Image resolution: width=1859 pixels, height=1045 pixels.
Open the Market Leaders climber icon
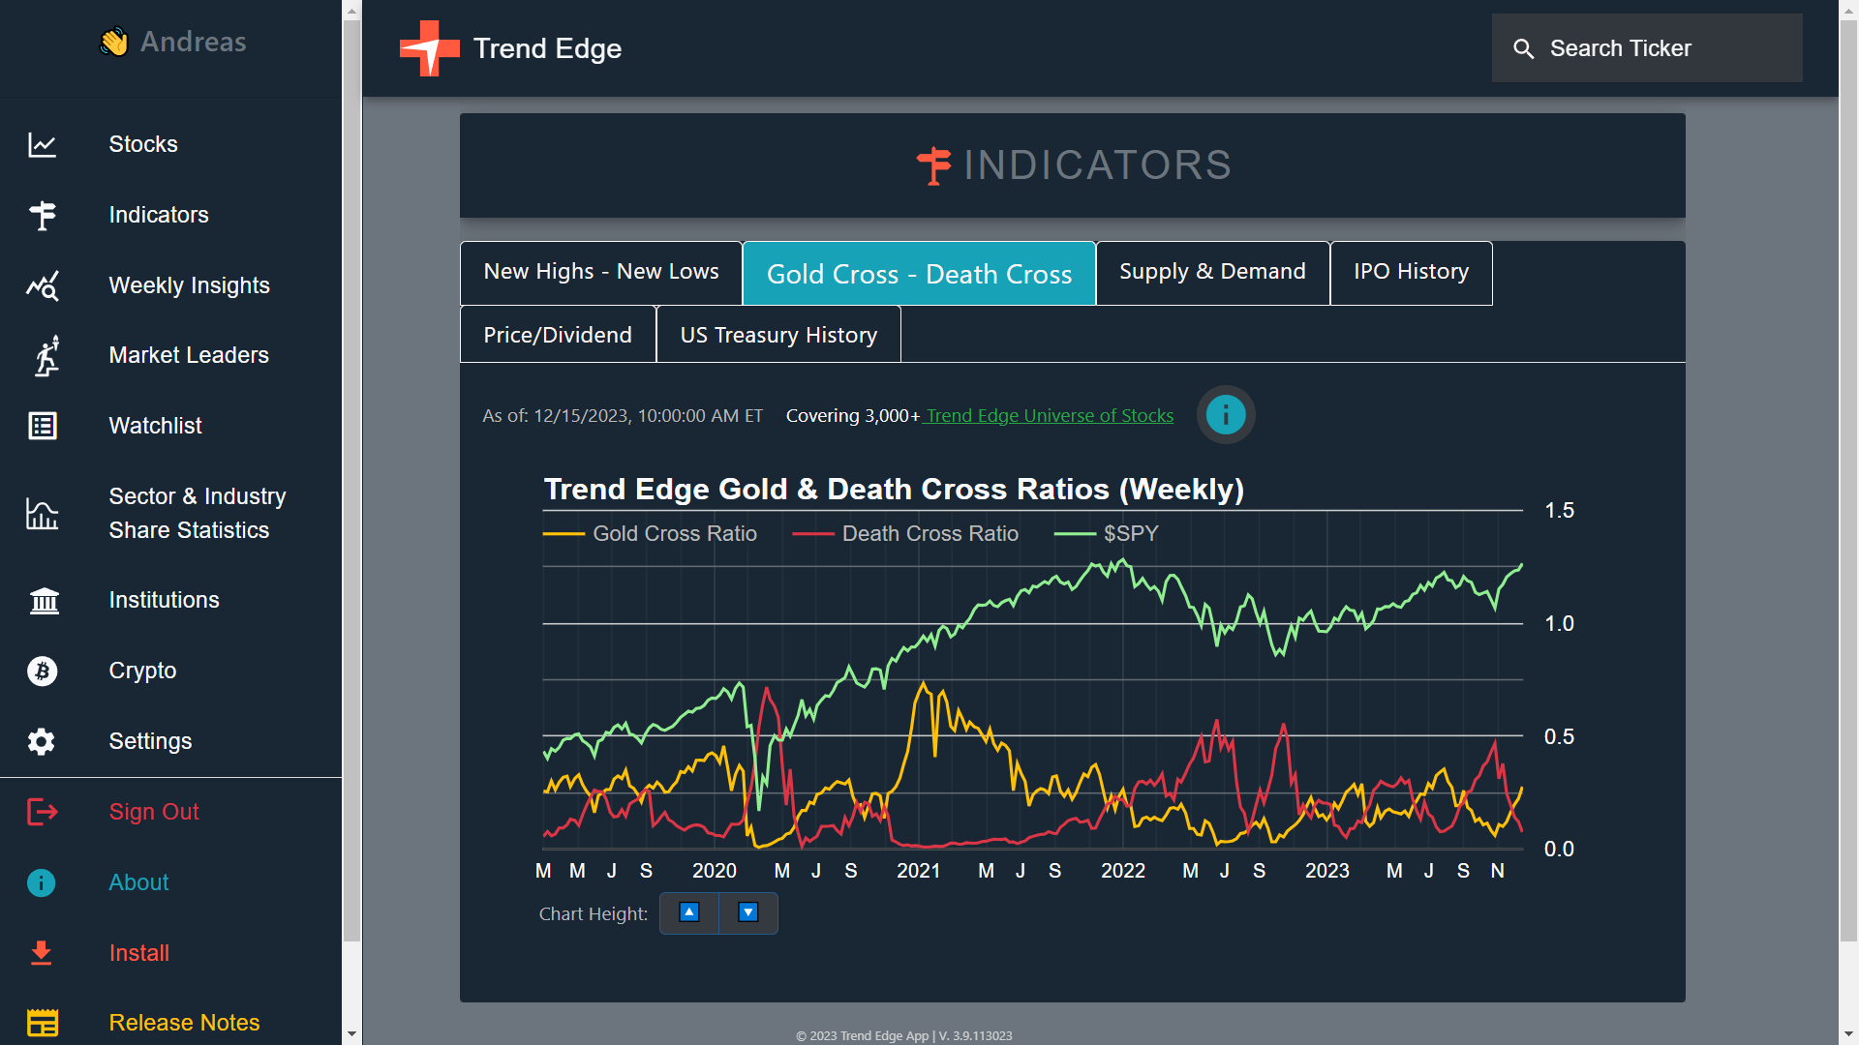click(x=46, y=355)
